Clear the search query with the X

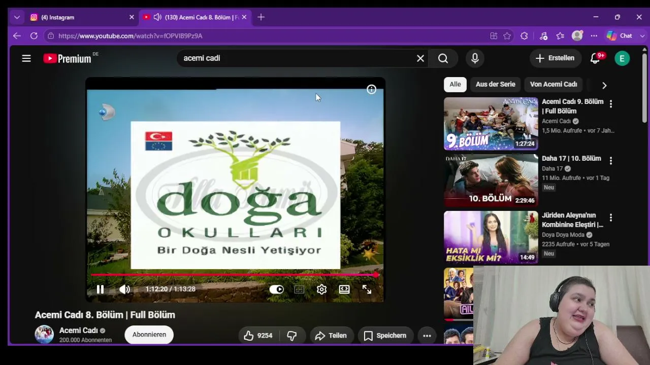[420, 58]
